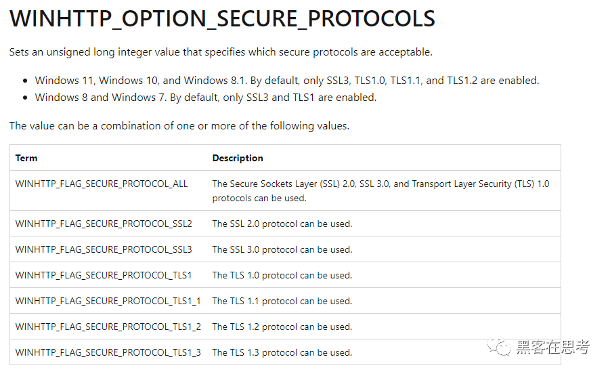Click the SSL 3.0 protocol description text
The image size is (610, 374).
tap(282, 249)
